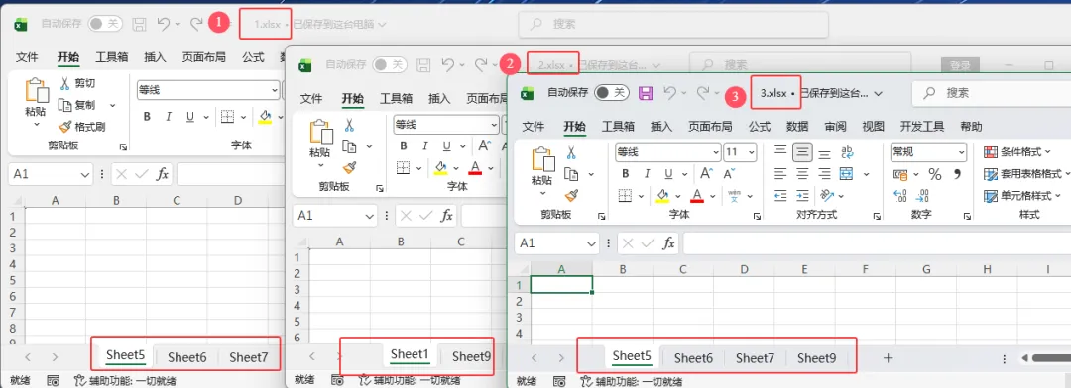Click 剪切 scissors in the 1.xlsx window
The image size is (1071, 388).
coord(64,83)
